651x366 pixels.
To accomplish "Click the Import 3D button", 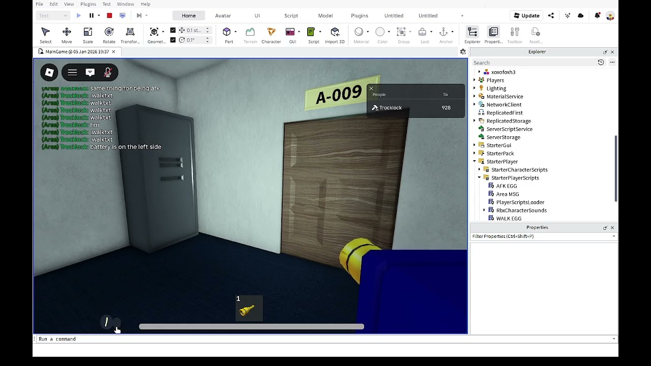I will click(335, 35).
